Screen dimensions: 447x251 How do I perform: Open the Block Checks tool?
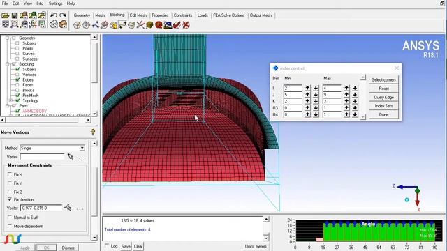point(177,25)
